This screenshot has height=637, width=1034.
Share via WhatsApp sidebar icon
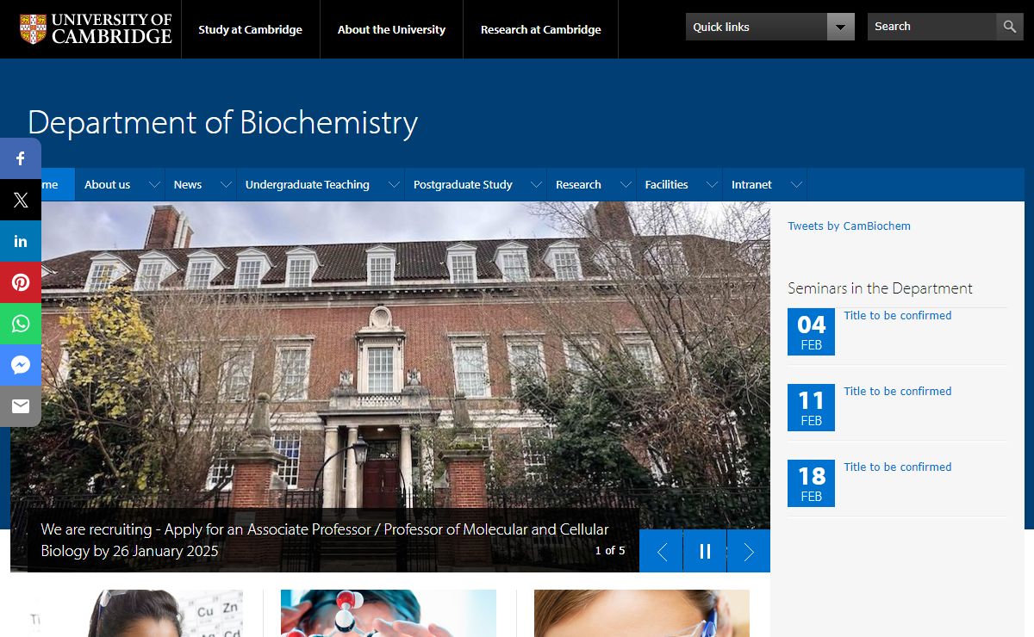(x=21, y=324)
